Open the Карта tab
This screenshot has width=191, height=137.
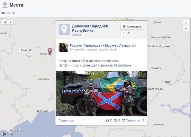(6, 13)
